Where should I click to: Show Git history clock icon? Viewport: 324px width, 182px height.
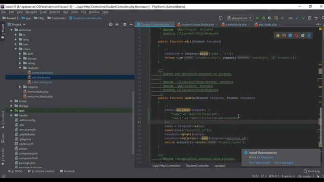click(x=309, y=18)
